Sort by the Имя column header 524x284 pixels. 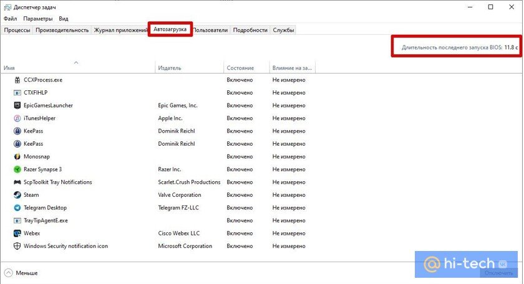[x=78, y=68]
